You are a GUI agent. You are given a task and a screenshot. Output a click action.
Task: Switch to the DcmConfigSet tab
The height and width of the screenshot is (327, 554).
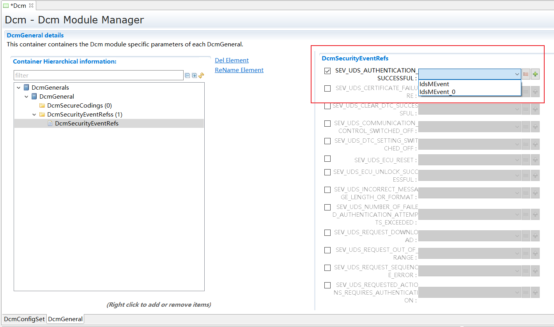24,319
